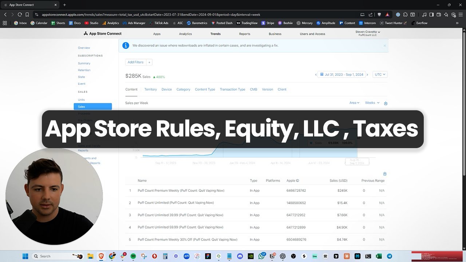Open the browser hamburger menu
This screenshot has height=262, width=466.
point(461,15)
